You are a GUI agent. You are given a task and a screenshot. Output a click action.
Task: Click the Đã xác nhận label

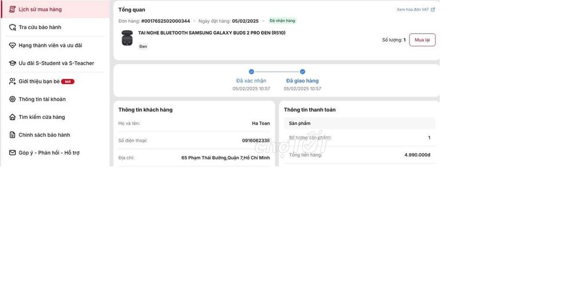[251, 81]
